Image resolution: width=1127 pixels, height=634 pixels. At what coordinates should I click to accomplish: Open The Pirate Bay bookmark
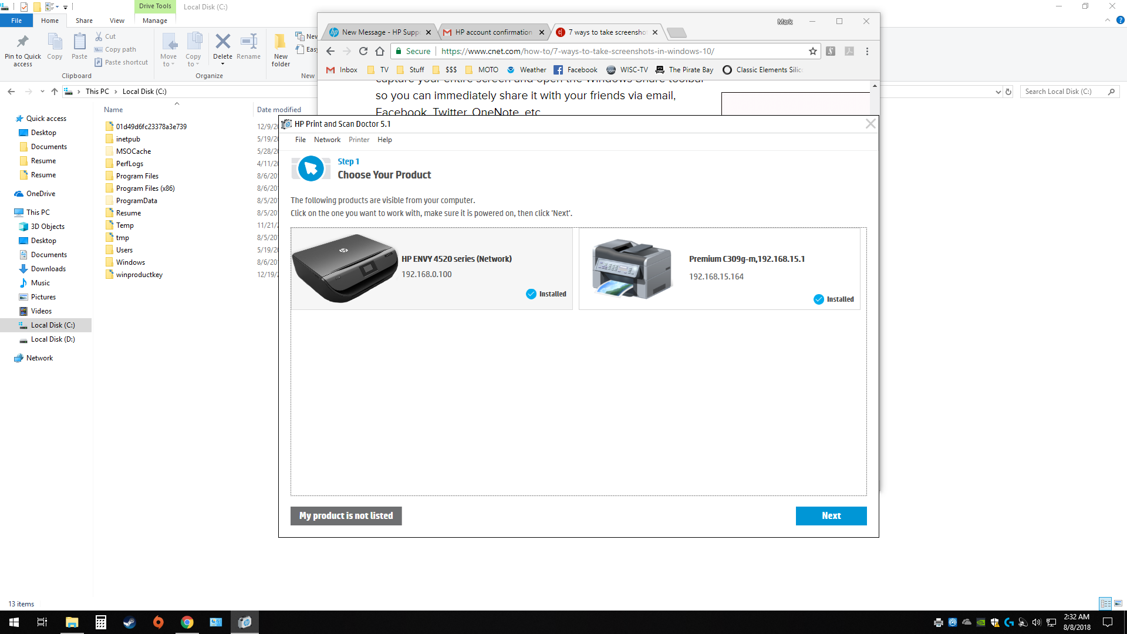tap(684, 70)
